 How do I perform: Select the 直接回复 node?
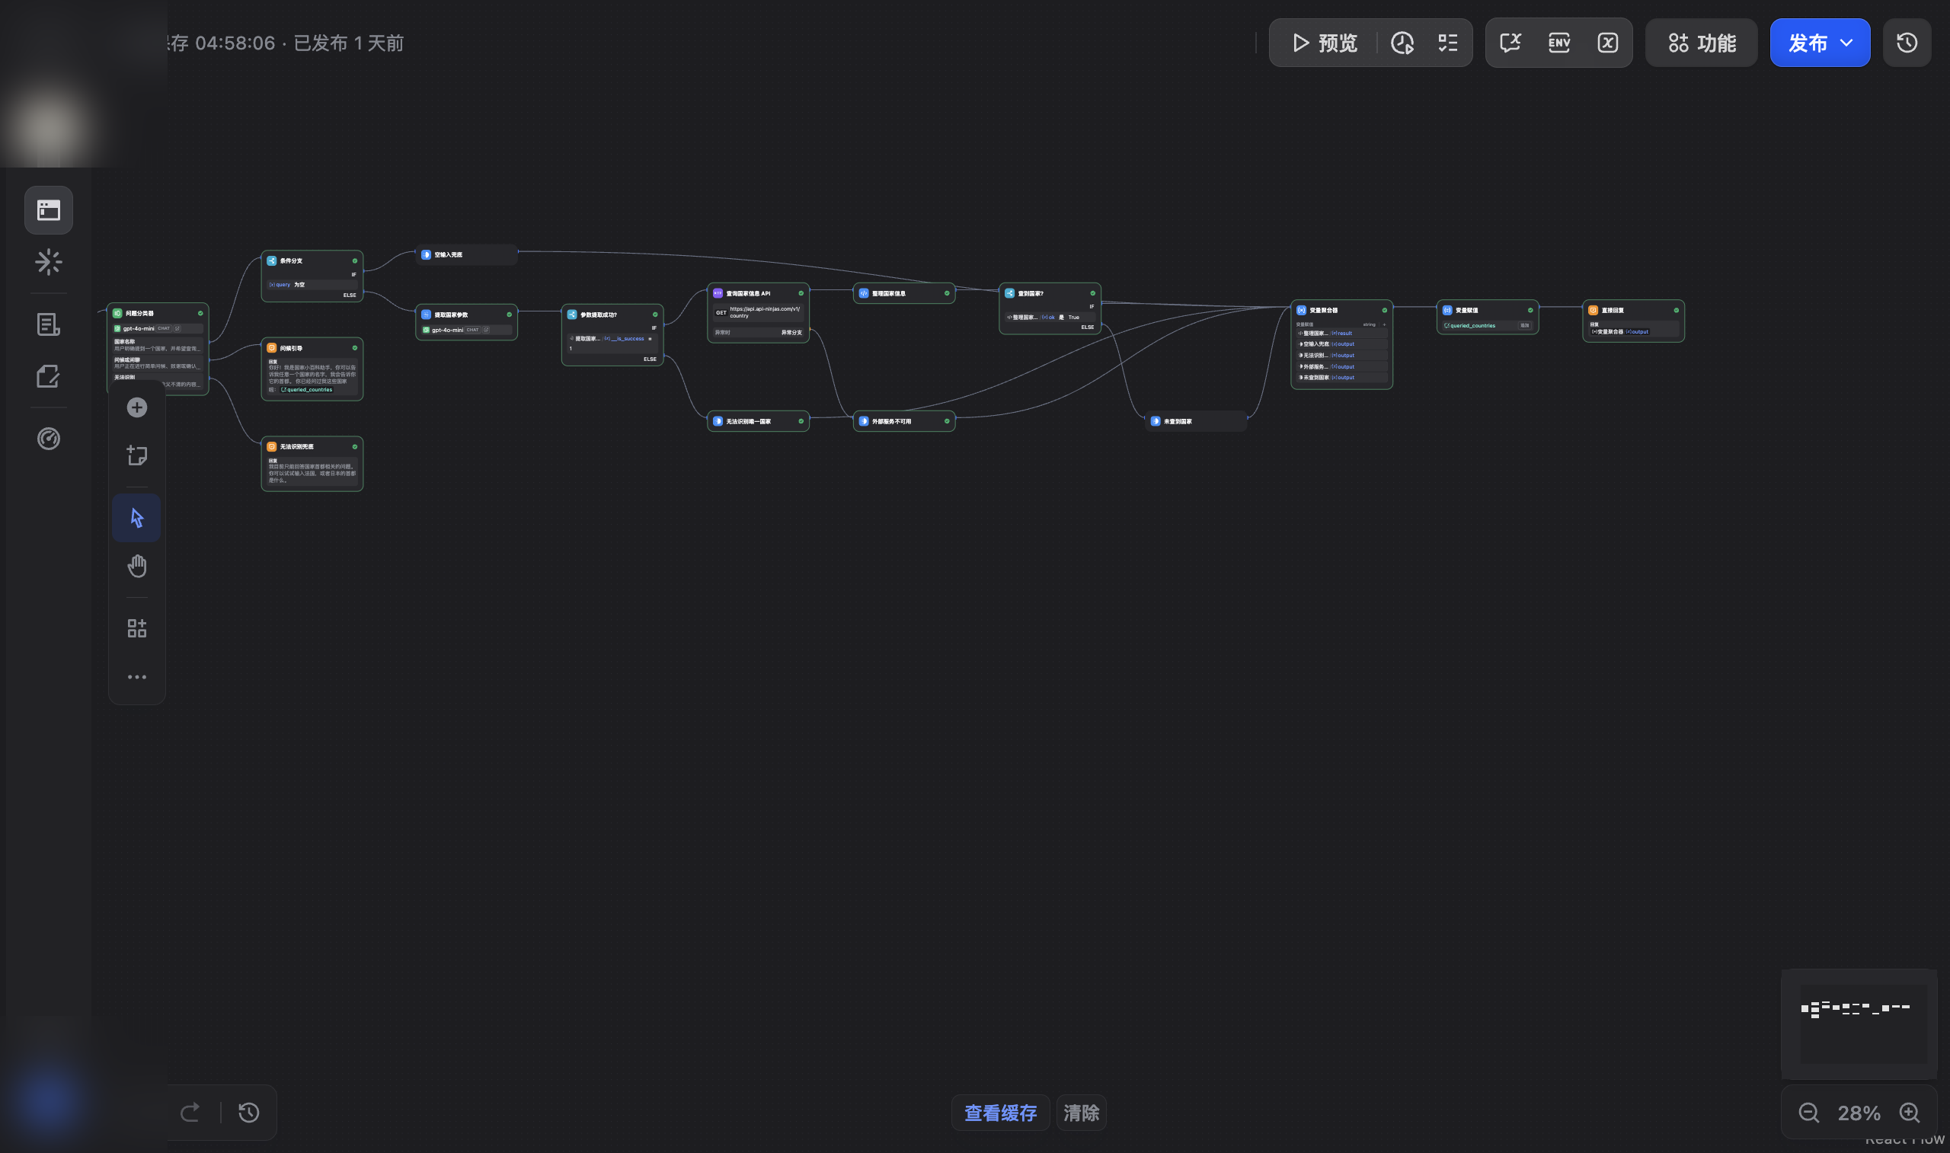1634,321
